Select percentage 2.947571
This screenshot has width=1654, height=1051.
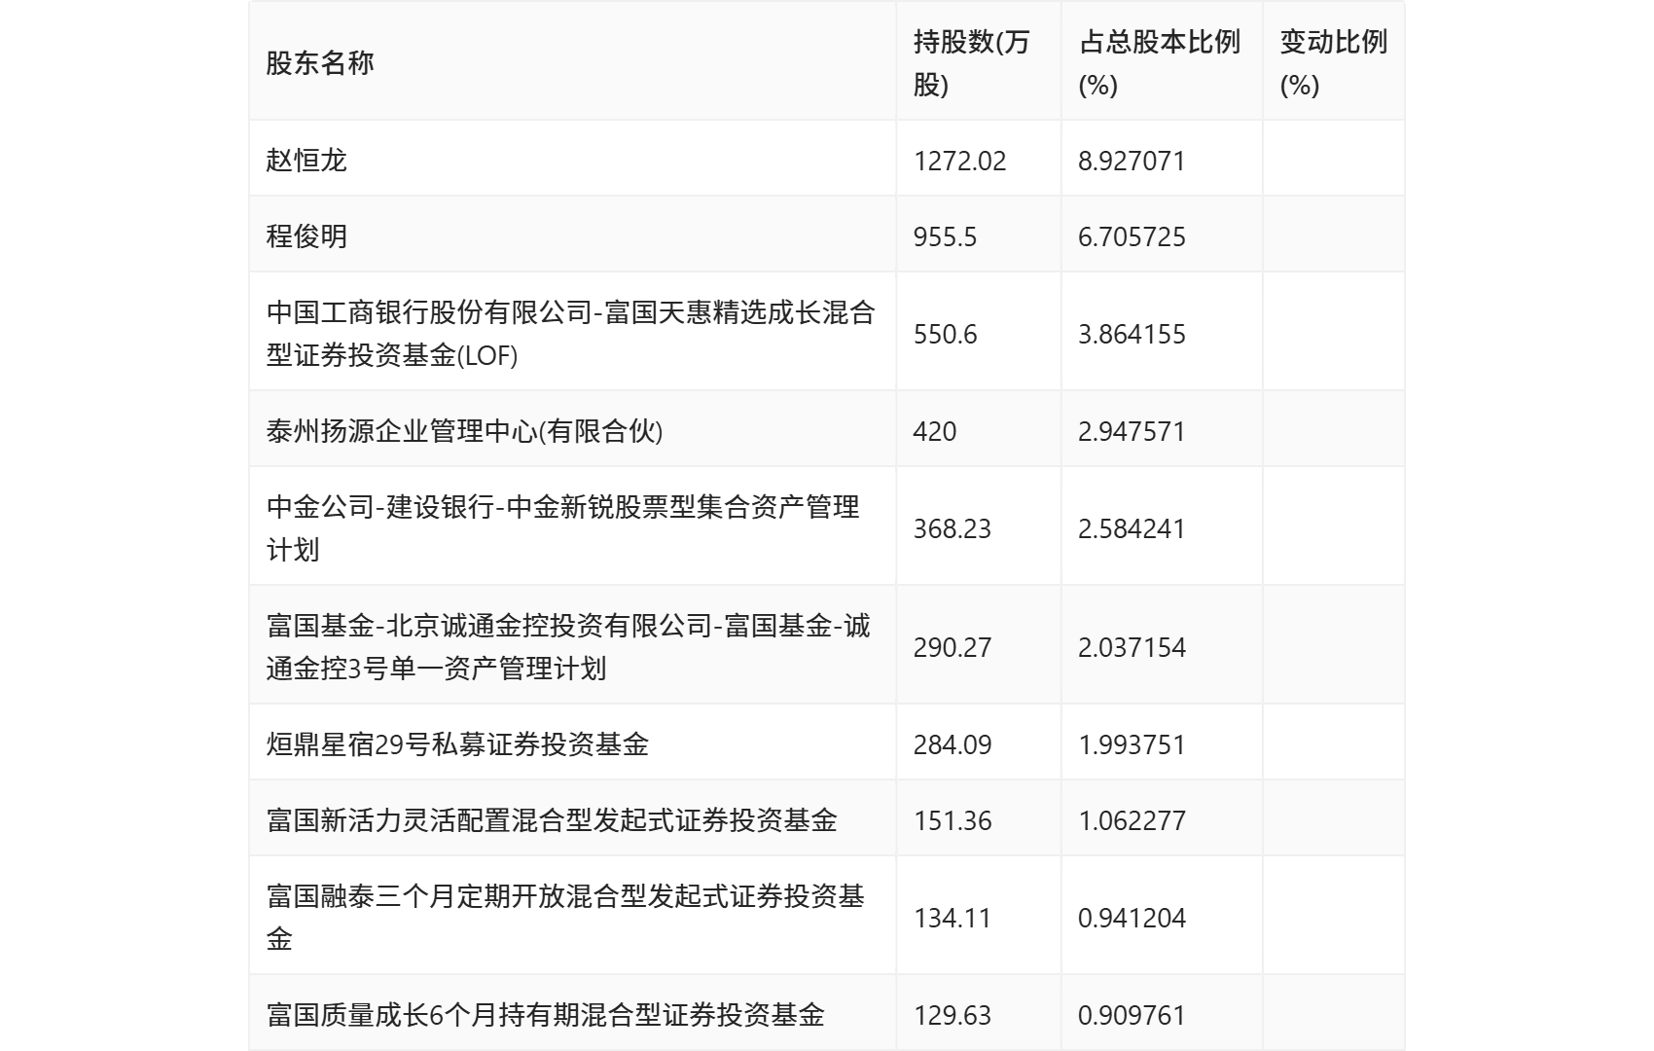(x=1132, y=431)
